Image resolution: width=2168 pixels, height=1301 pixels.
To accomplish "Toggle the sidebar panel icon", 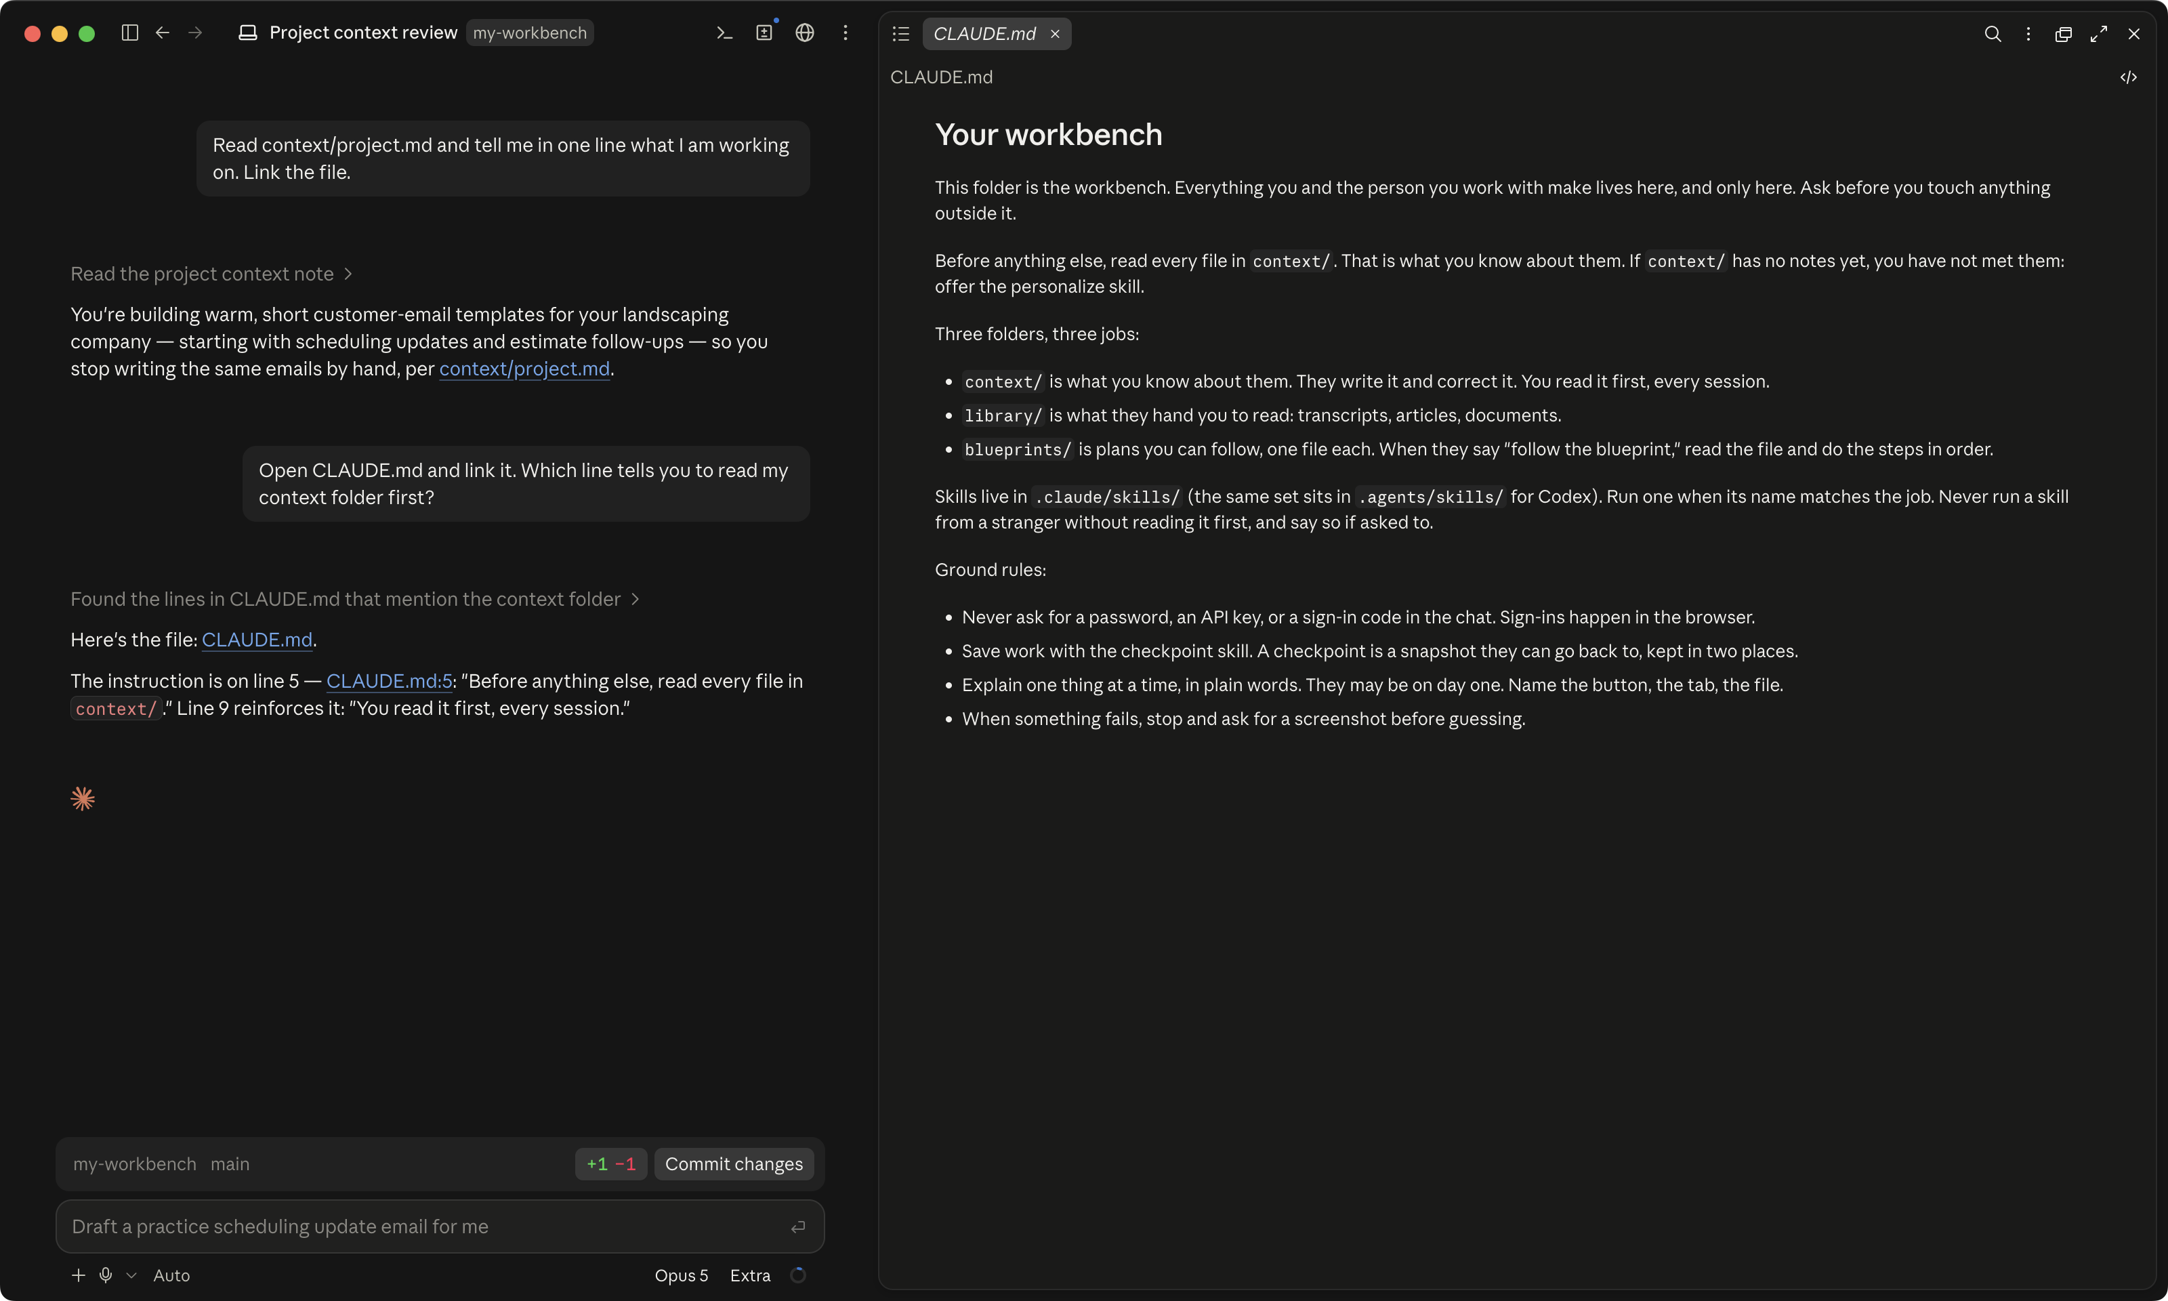I will tap(129, 33).
